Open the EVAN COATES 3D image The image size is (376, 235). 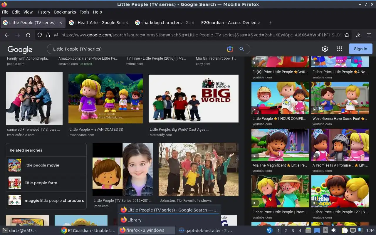(105, 98)
